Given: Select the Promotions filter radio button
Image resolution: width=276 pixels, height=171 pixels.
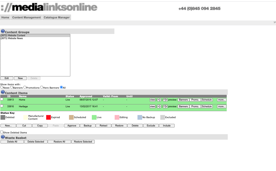Looking at the screenshot, I should coord(25,87).
